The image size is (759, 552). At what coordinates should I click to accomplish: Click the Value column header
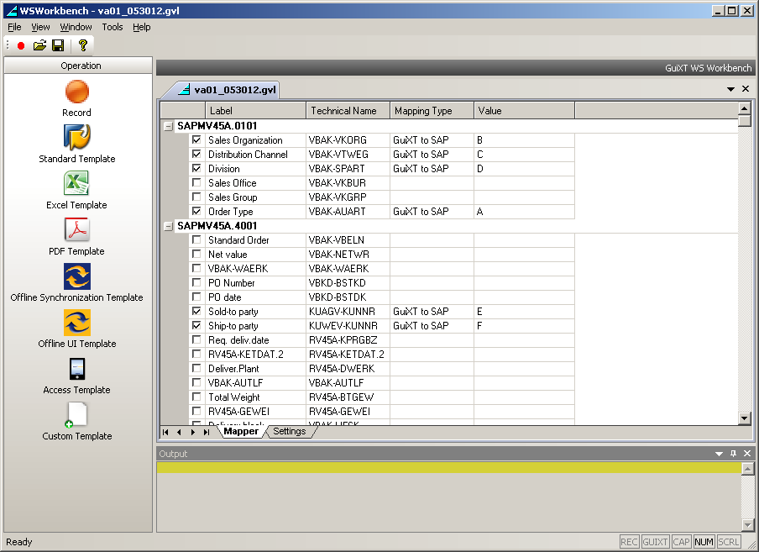point(524,110)
